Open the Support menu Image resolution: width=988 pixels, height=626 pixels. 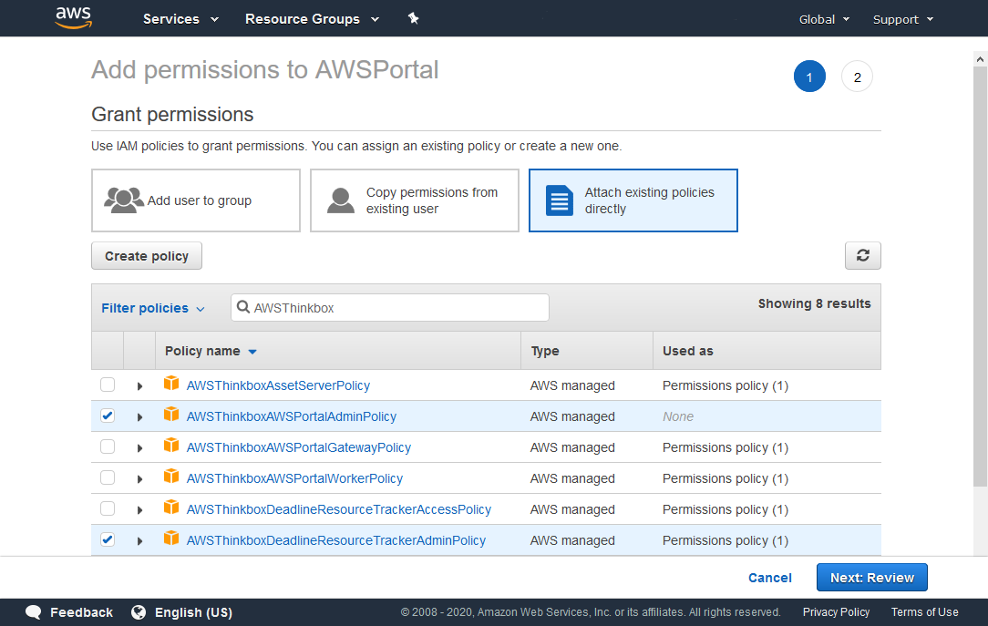(x=902, y=19)
